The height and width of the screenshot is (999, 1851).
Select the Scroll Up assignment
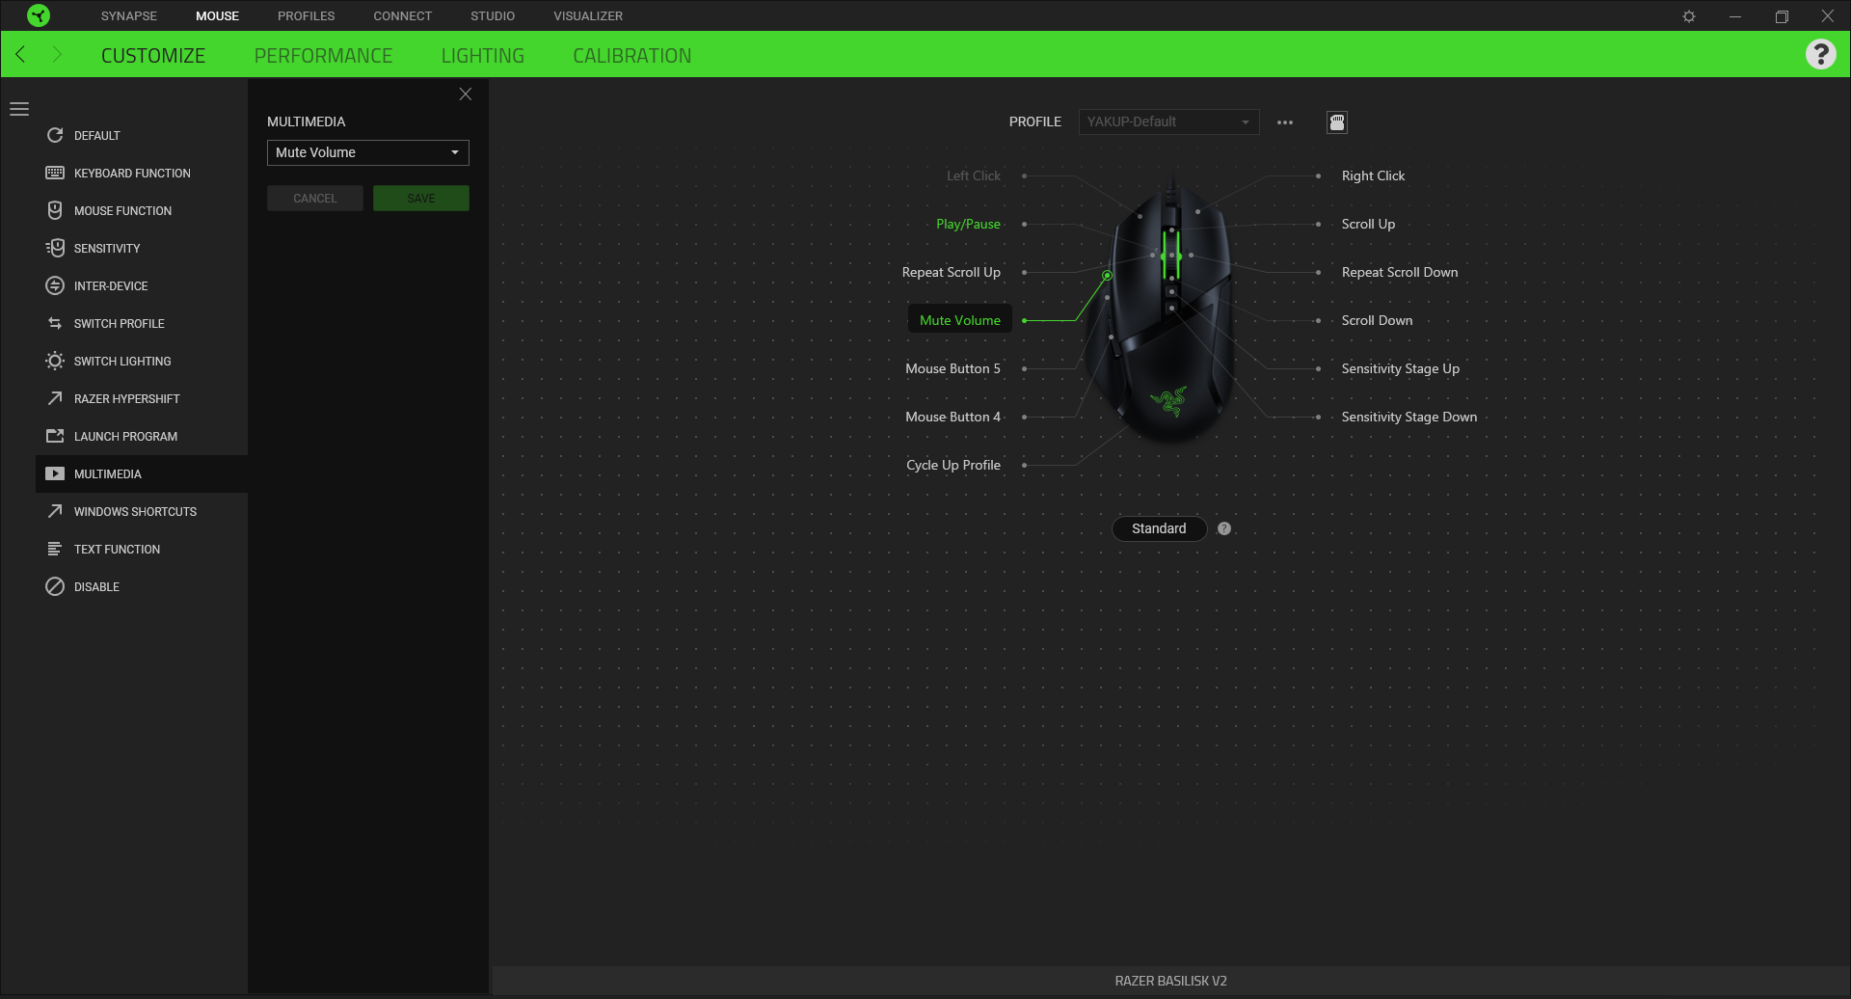coord(1368,224)
